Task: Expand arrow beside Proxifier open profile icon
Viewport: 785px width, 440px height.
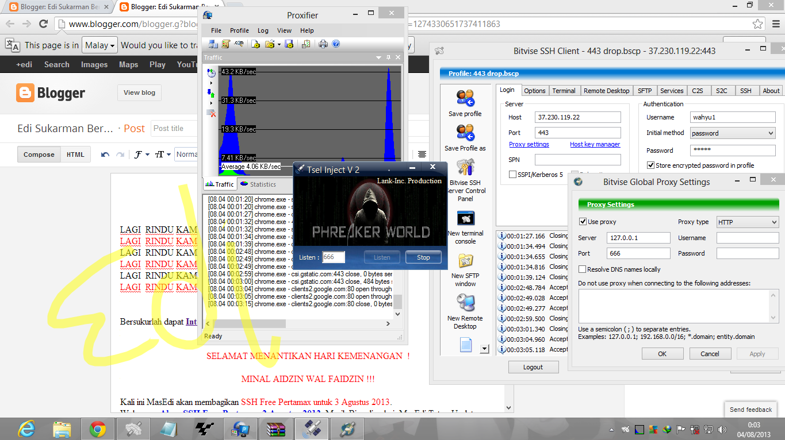Action: 279,44
